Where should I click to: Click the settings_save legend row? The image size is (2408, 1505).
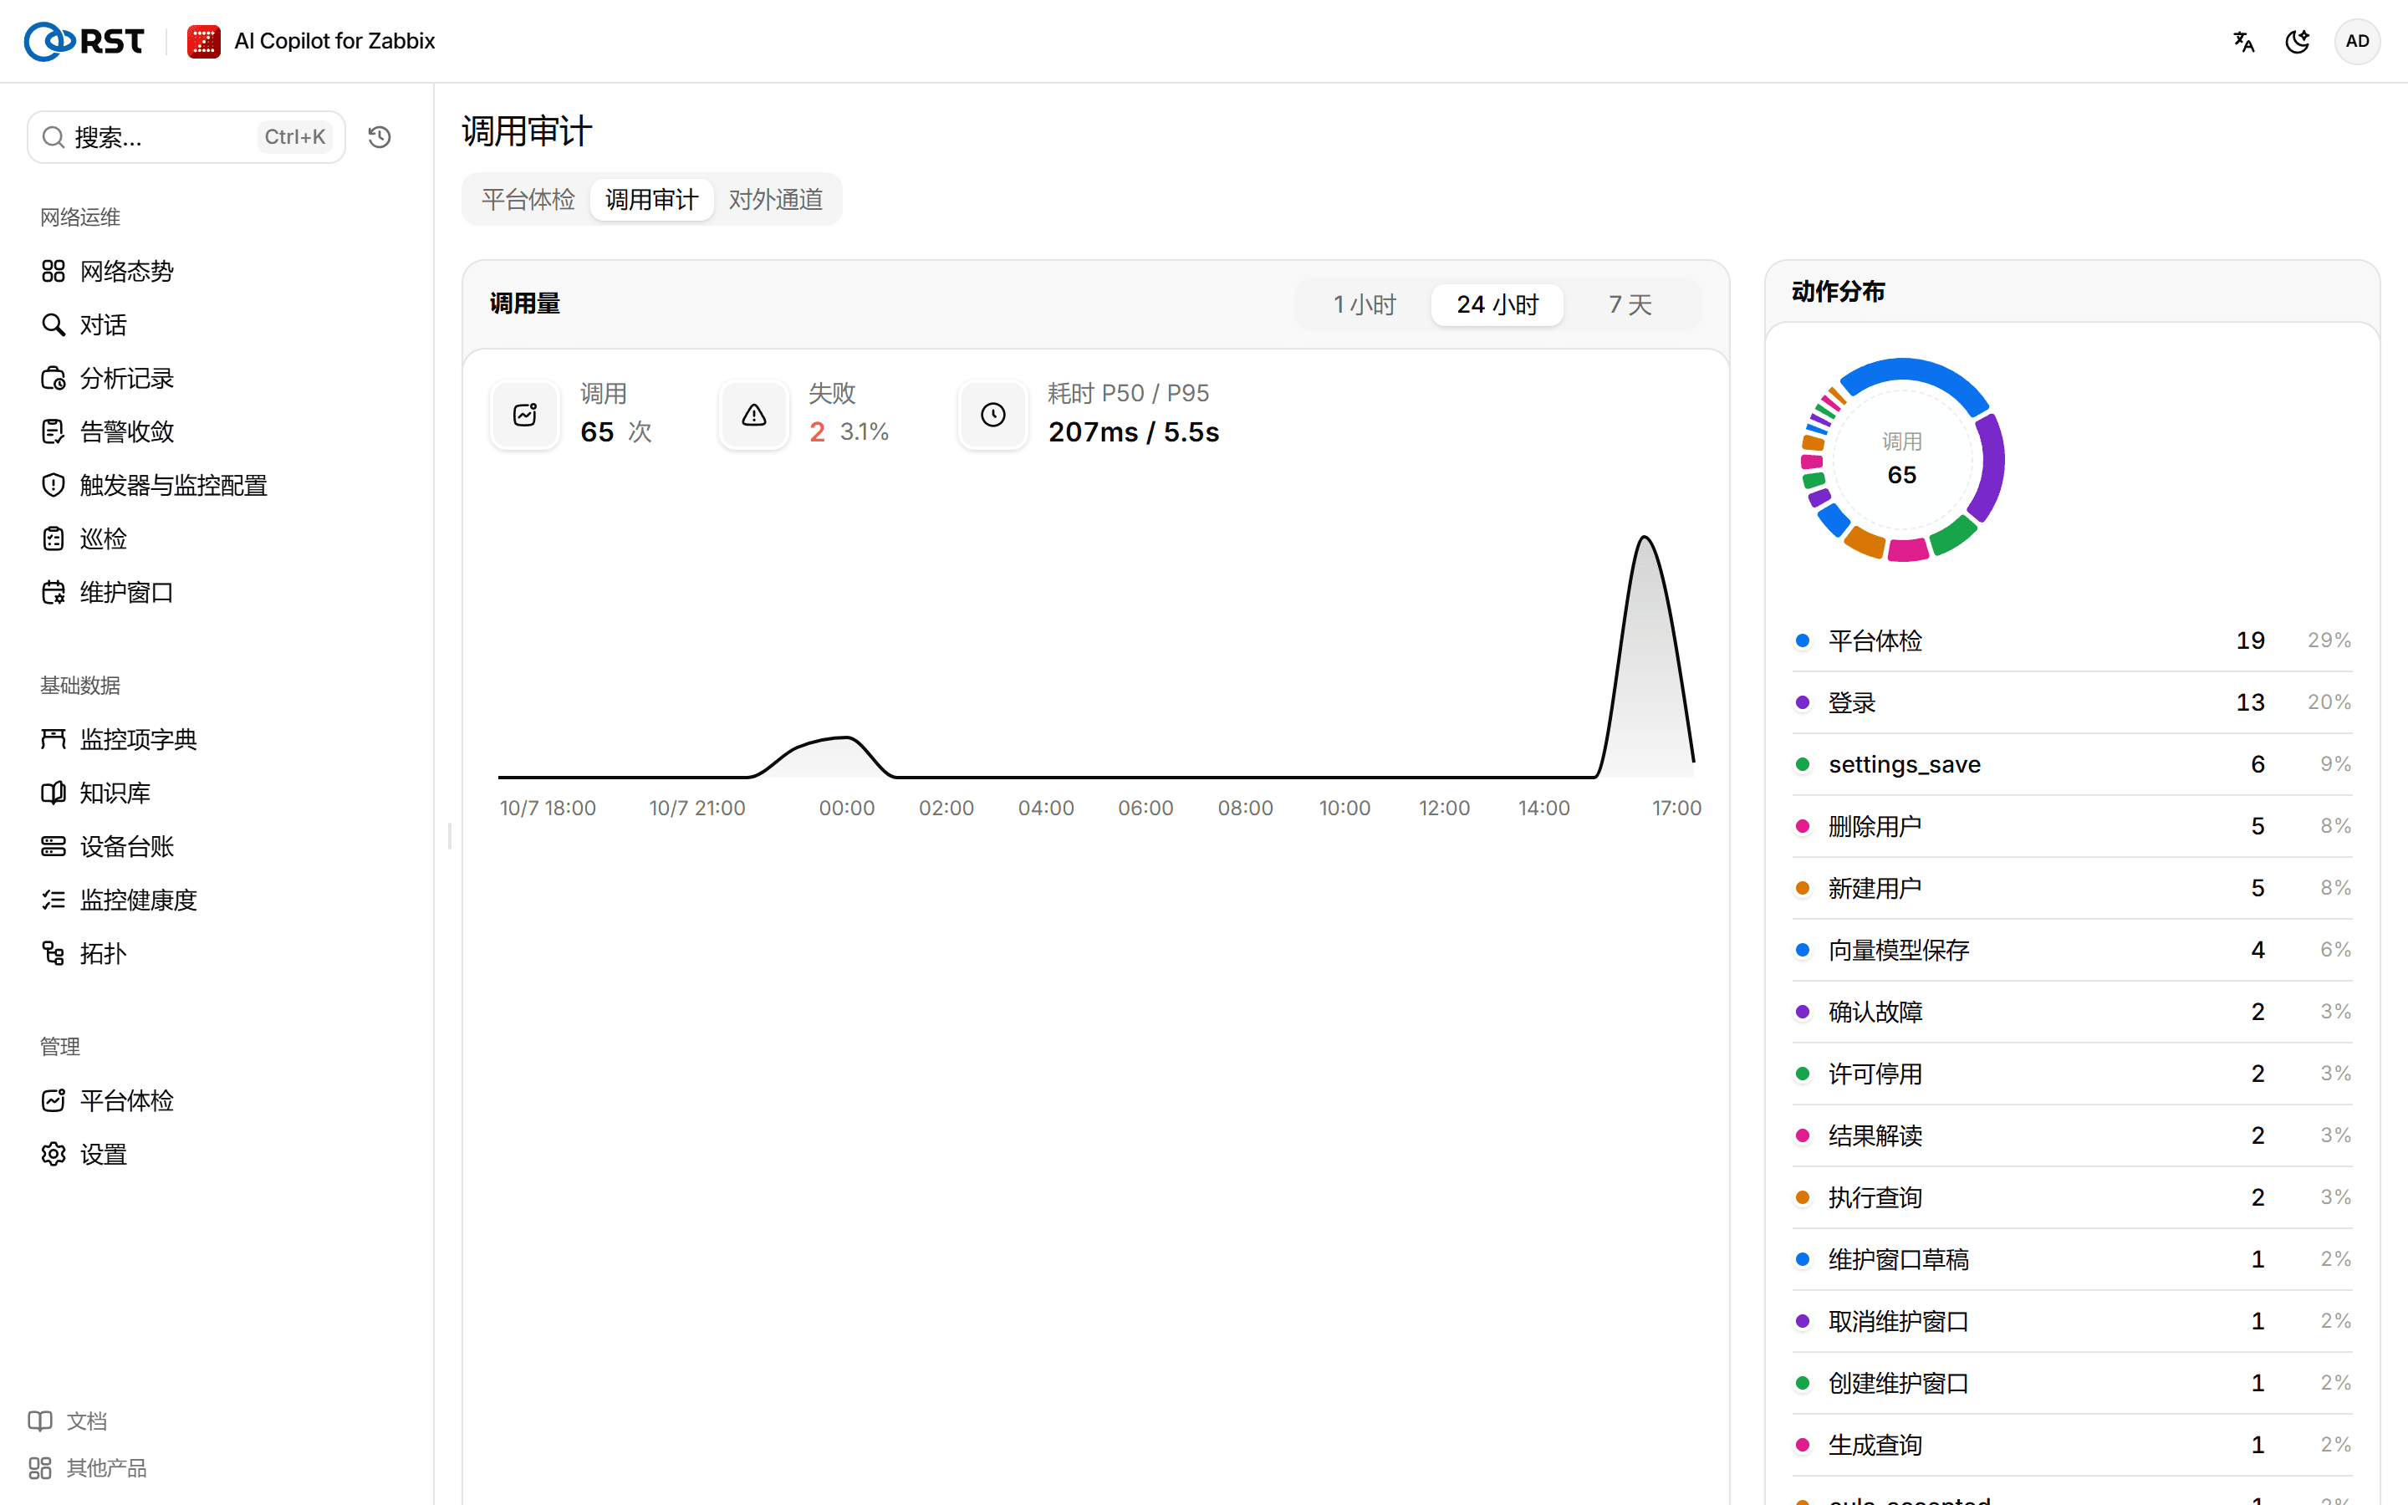tap(2073, 763)
